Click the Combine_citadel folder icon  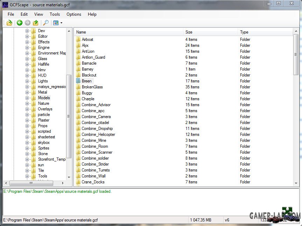(78, 123)
